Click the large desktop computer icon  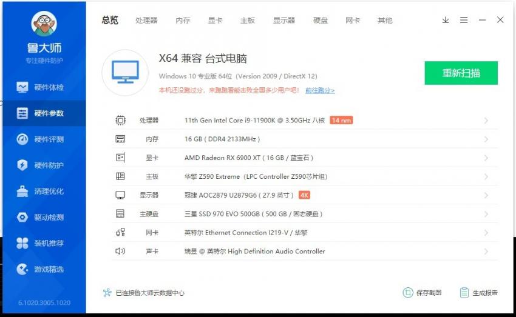pos(125,73)
